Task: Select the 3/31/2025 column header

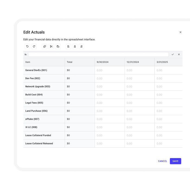Action: tap(169, 62)
